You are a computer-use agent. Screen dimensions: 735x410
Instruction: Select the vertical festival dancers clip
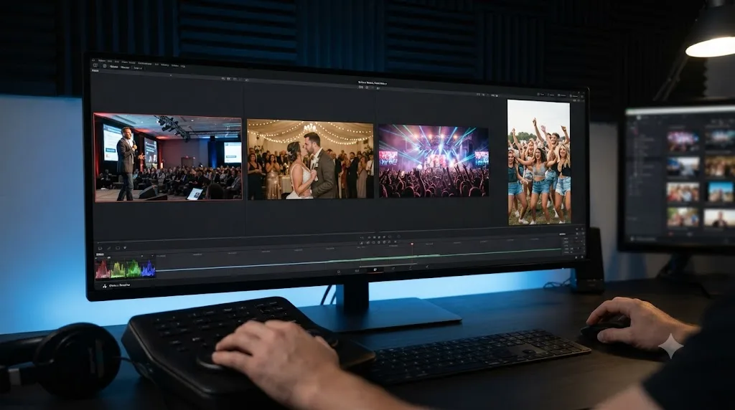point(538,162)
